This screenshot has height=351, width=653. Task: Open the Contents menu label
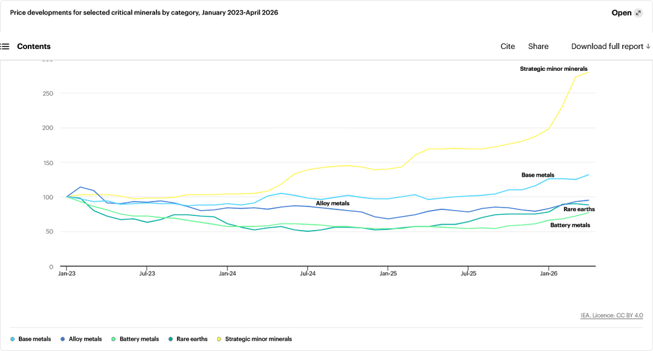coord(34,46)
